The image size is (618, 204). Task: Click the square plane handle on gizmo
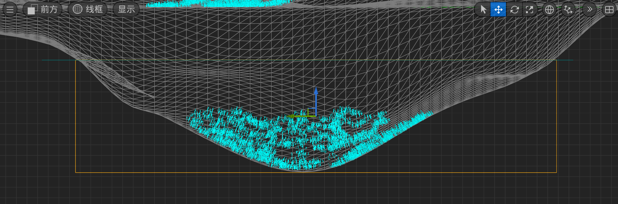[312, 112]
